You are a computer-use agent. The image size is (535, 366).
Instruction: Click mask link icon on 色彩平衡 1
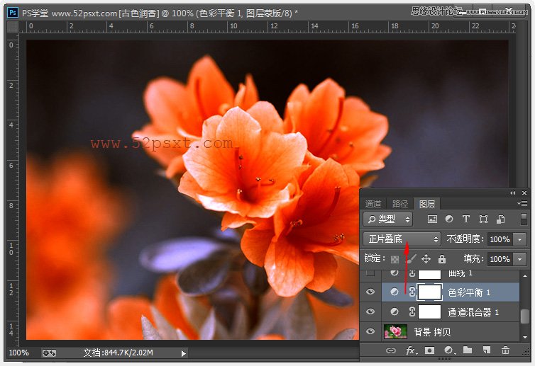click(412, 292)
